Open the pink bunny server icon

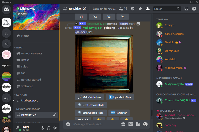pos(6,55)
